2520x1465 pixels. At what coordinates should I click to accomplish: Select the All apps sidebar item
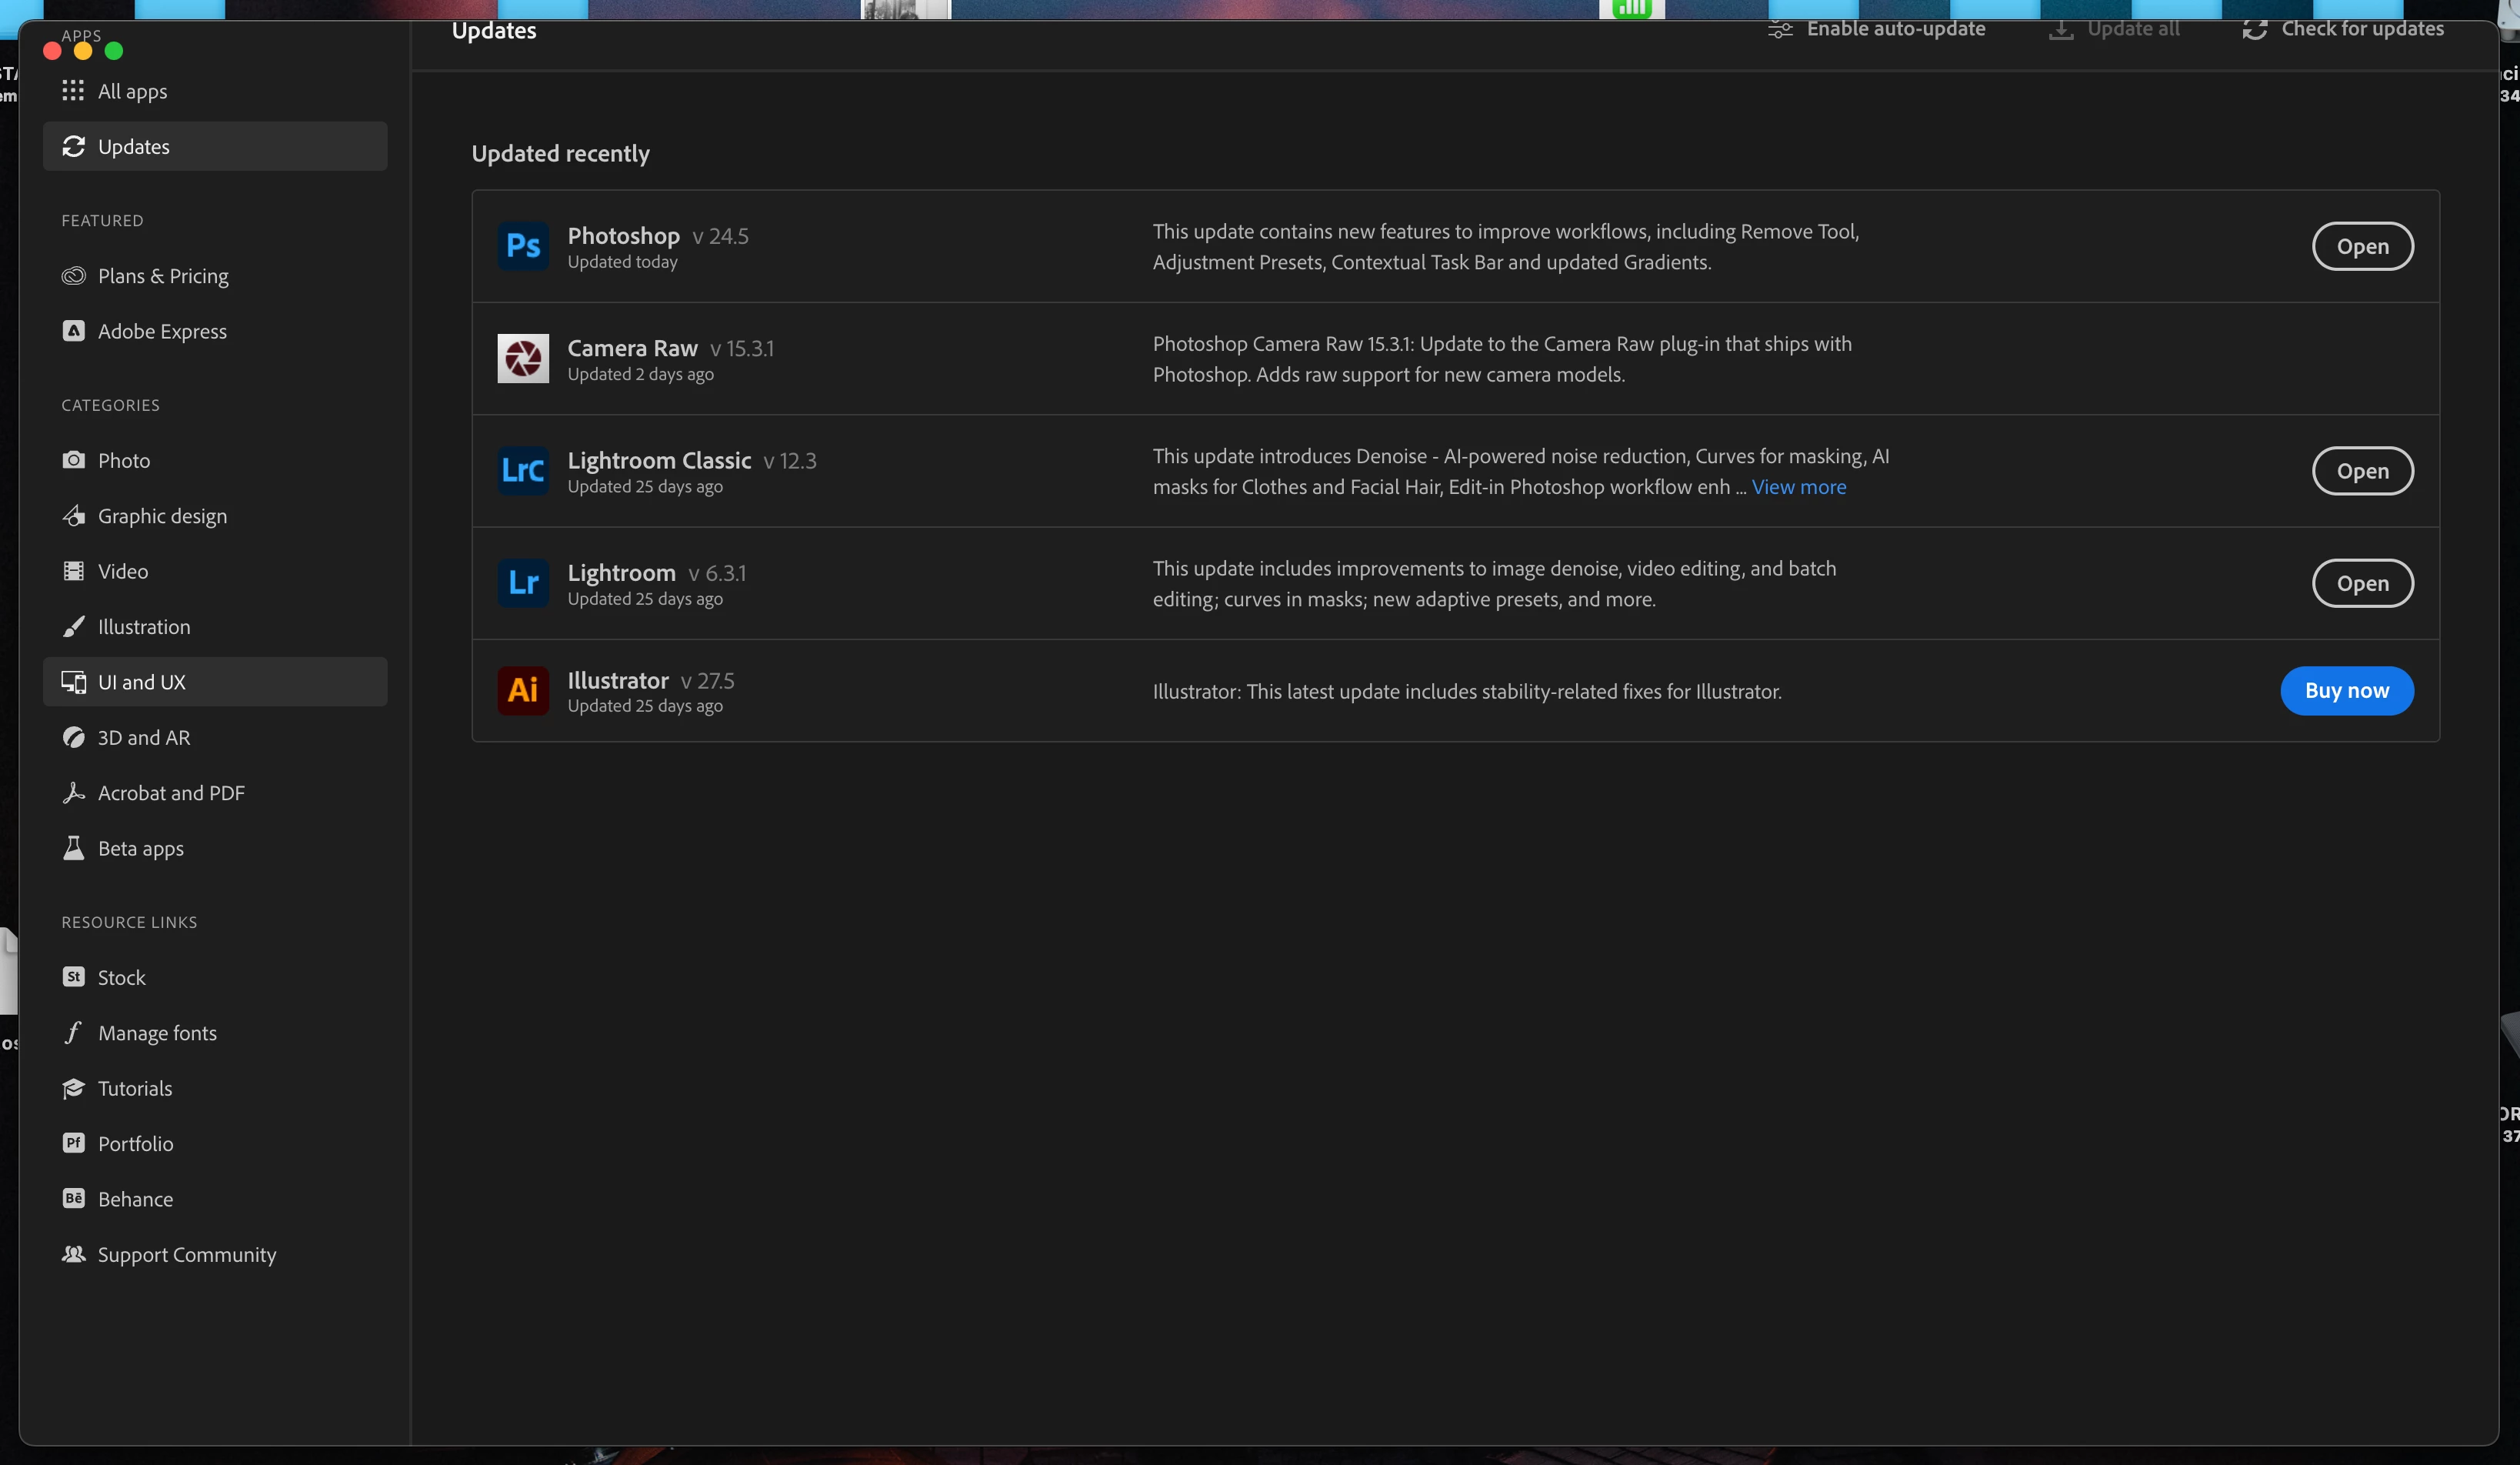tap(132, 91)
